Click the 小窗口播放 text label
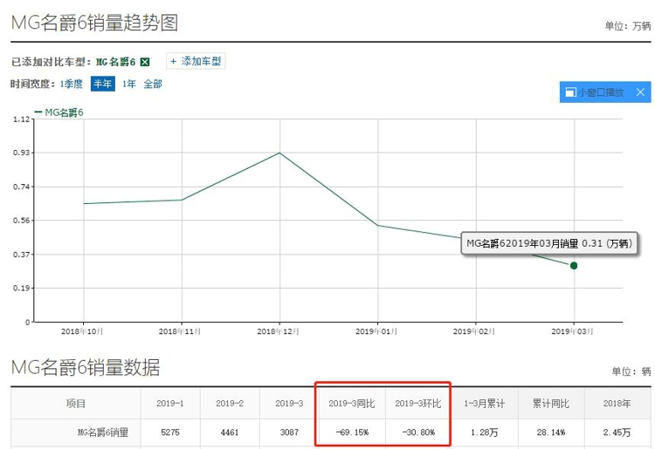 point(601,92)
